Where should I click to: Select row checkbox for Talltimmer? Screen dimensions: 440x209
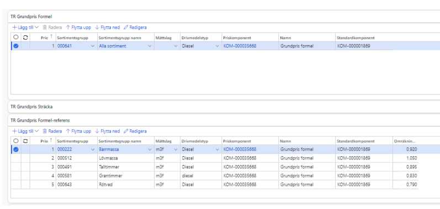[16, 167]
